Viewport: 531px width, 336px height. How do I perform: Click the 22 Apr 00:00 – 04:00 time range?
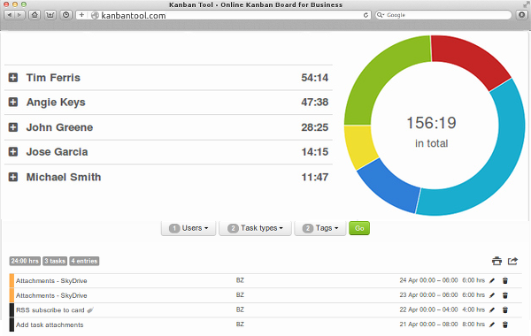coord(428,309)
